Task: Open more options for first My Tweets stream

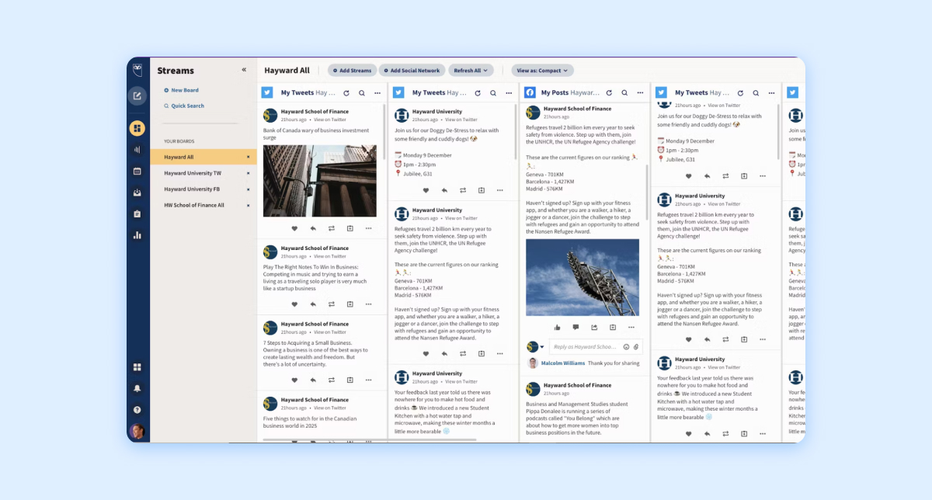Action: pos(377,92)
